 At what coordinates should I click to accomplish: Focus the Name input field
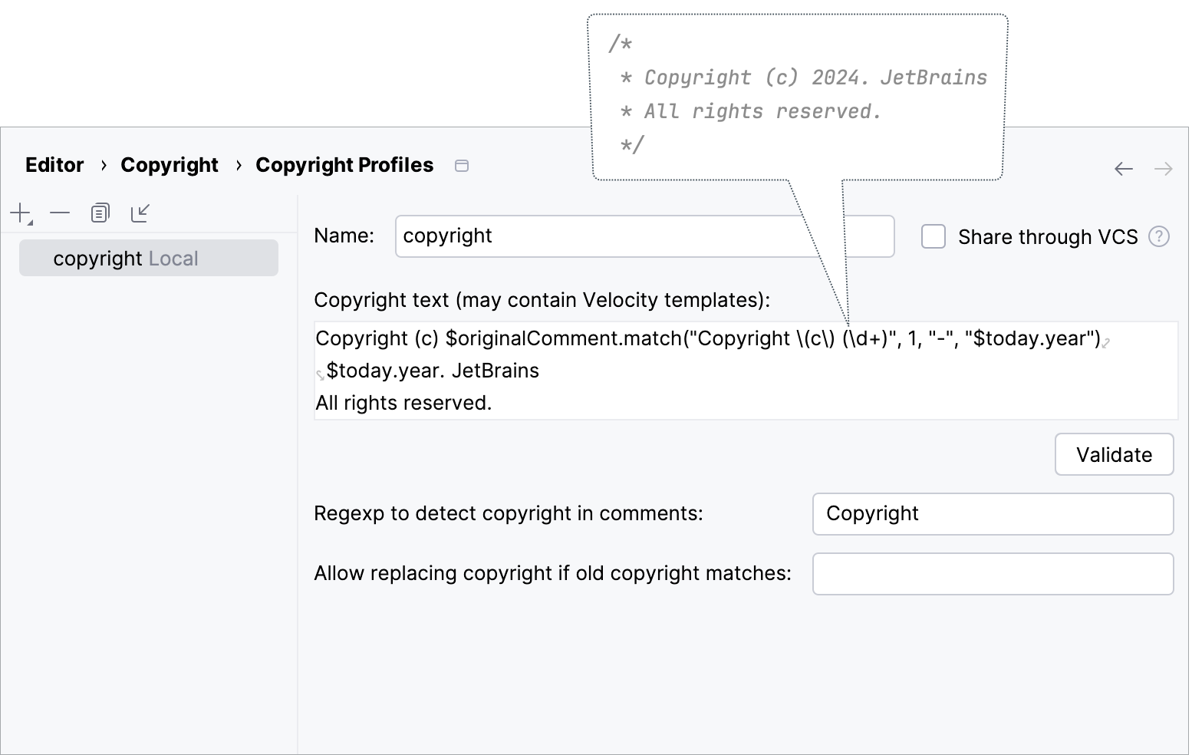[x=644, y=236]
